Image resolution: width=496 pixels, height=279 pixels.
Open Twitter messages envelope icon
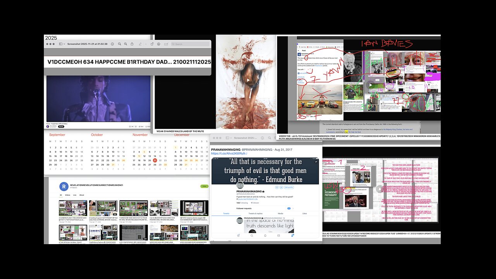point(279,236)
